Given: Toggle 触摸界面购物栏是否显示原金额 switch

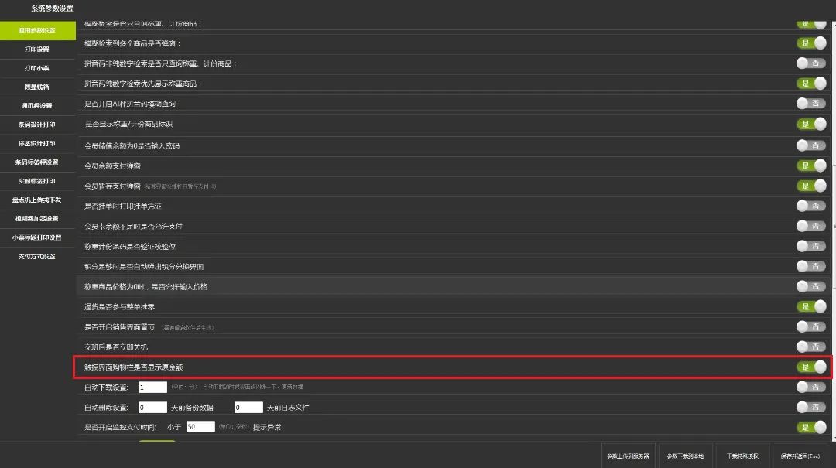Looking at the screenshot, I should click(x=811, y=367).
